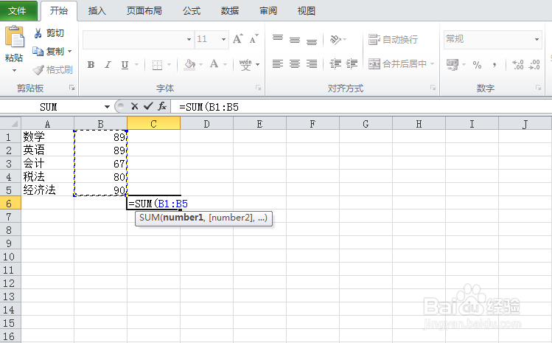
Task: Set middle vertical alignment
Action: [x=295, y=39]
